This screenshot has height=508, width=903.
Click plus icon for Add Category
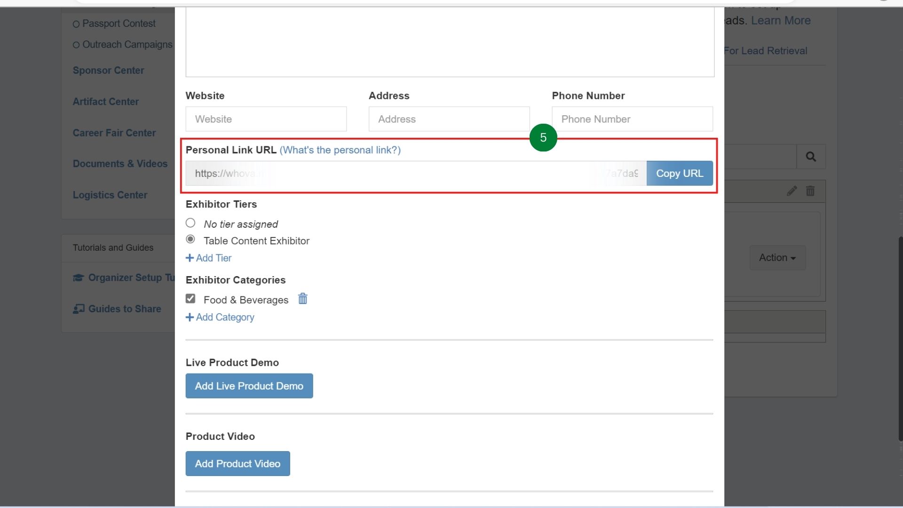point(190,317)
